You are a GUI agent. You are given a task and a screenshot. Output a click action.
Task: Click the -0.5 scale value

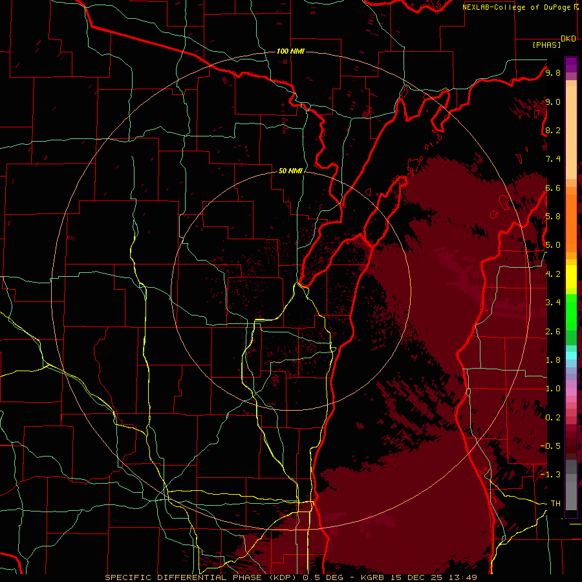[x=550, y=446]
